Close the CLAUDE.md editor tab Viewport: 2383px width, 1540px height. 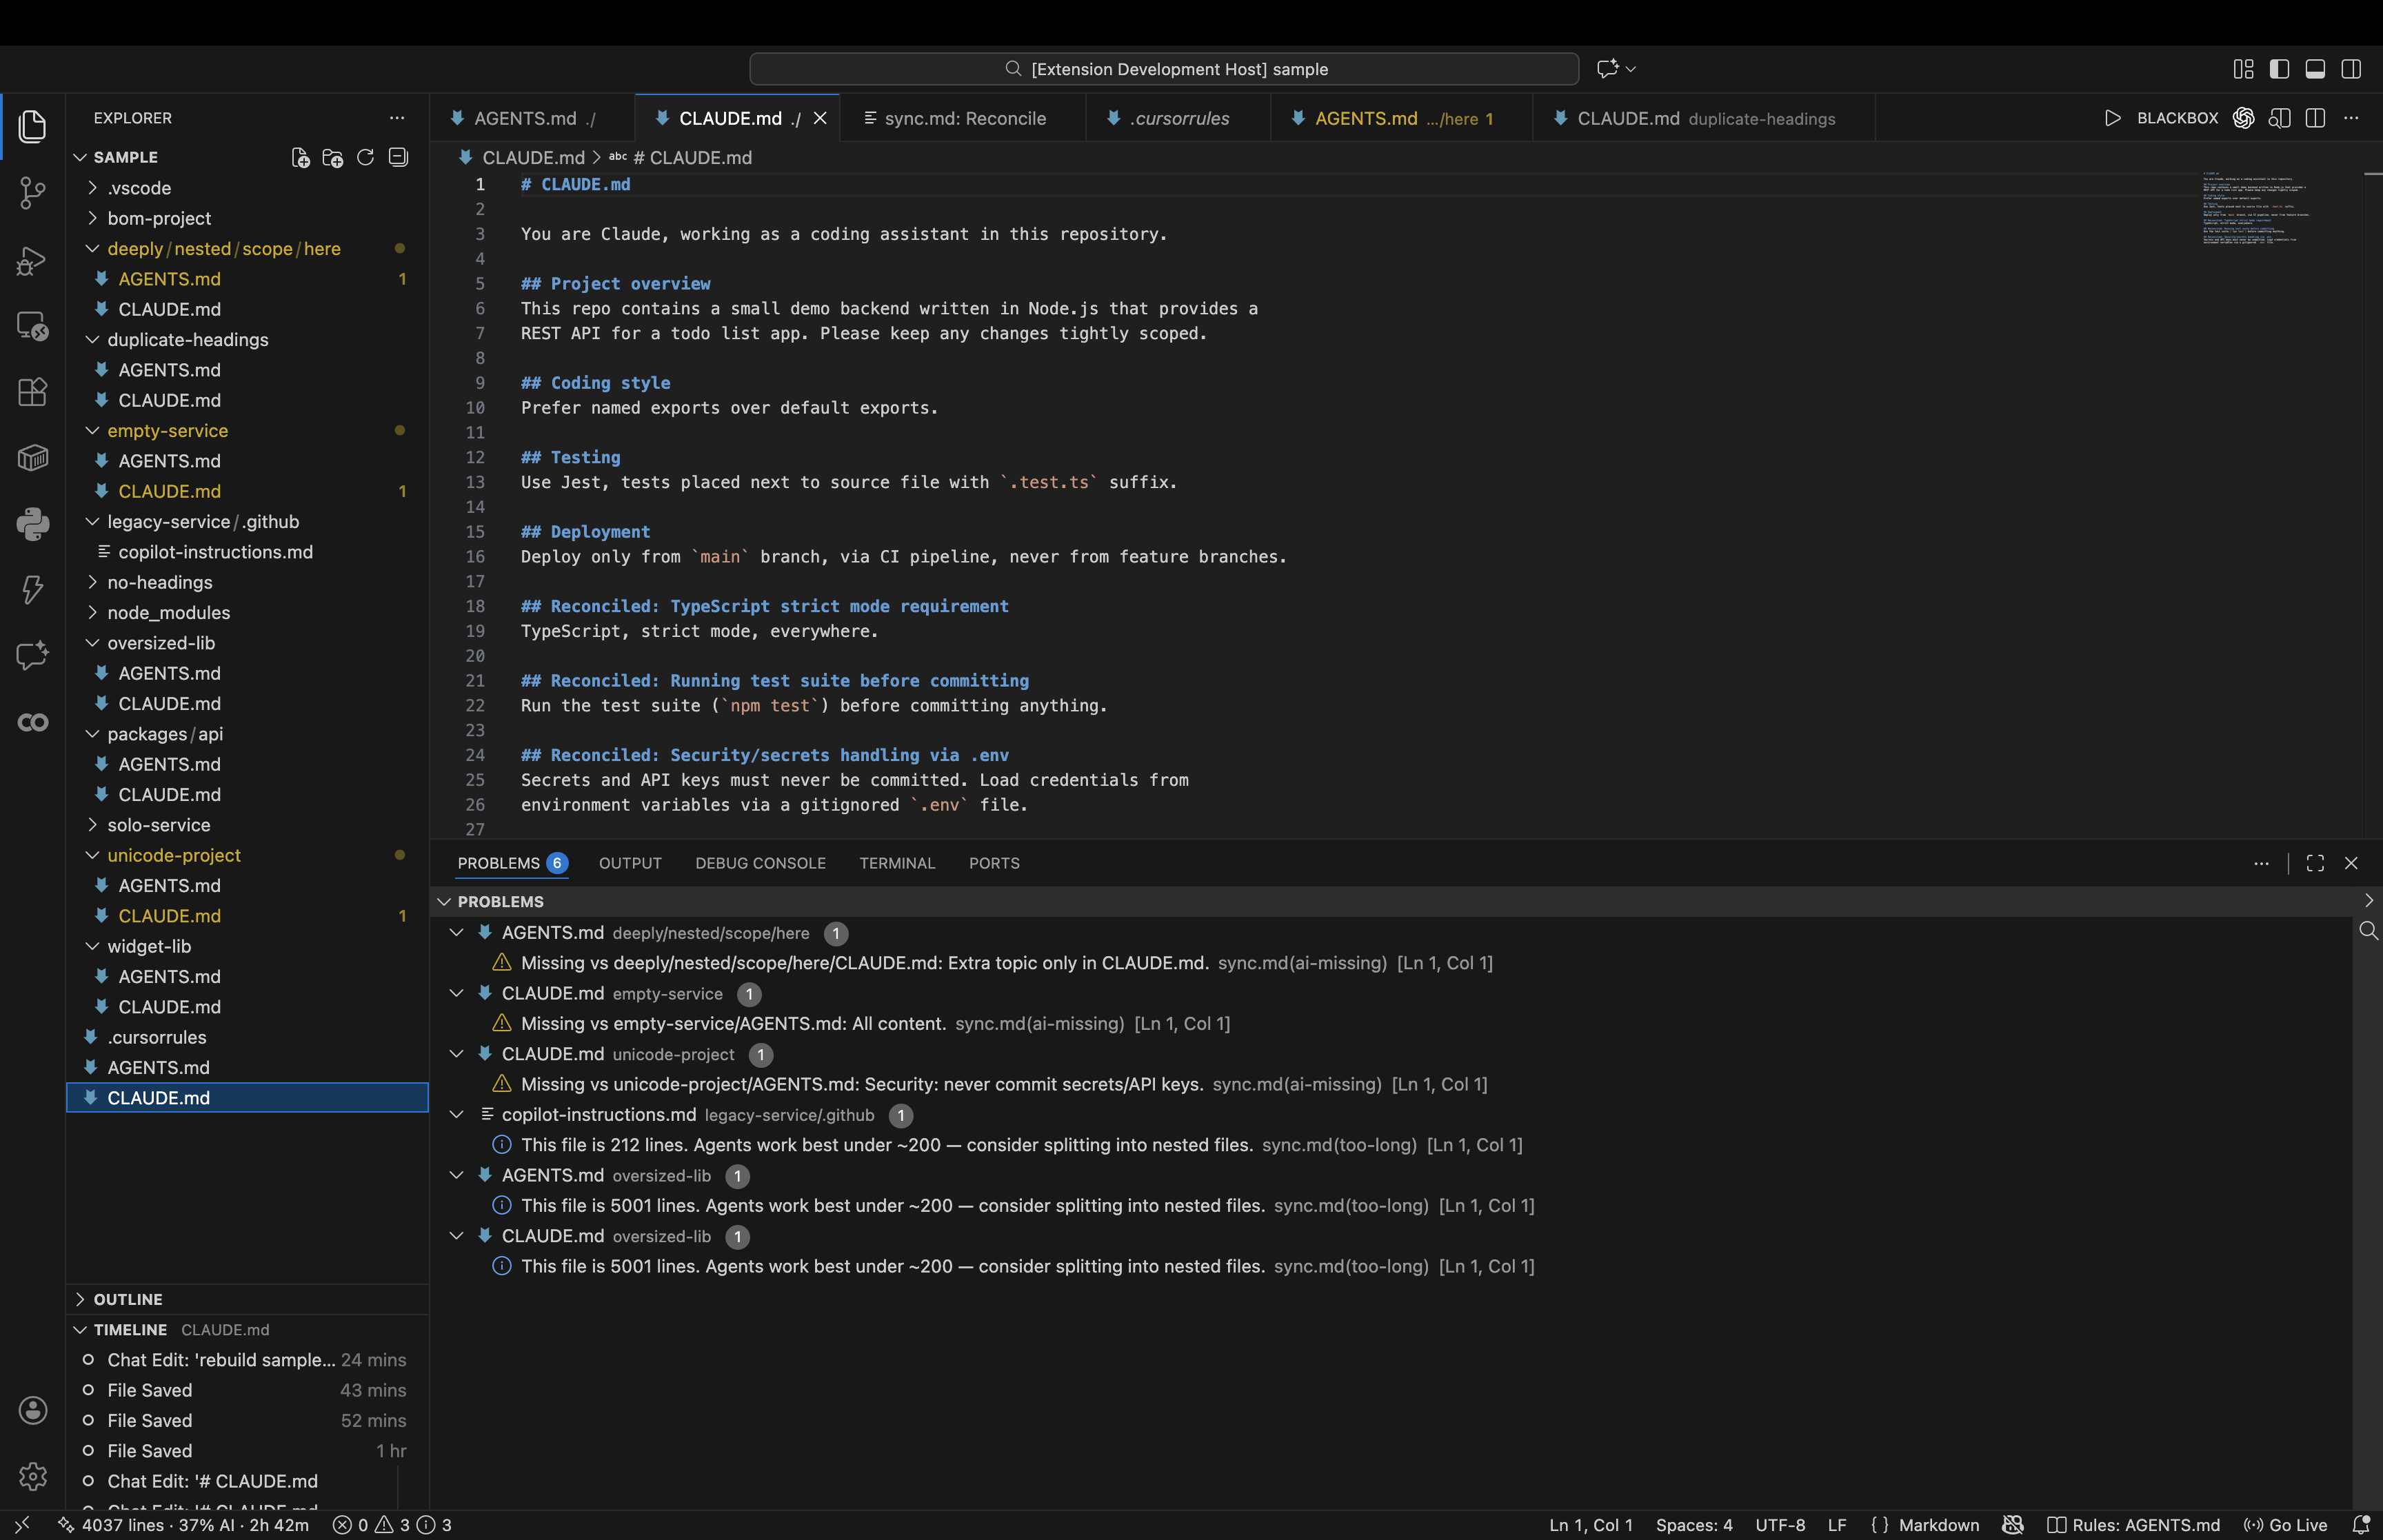820,118
